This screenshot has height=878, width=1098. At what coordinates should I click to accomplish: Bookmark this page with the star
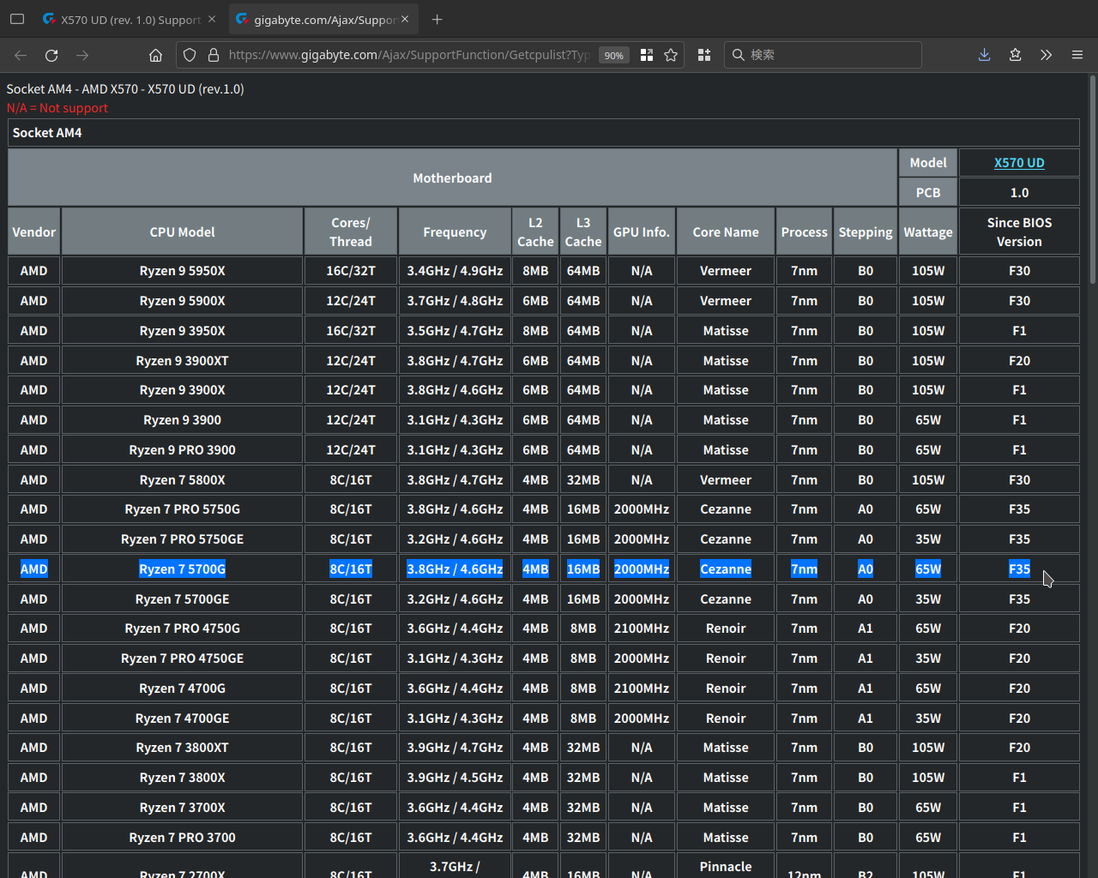(x=671, y=55)
